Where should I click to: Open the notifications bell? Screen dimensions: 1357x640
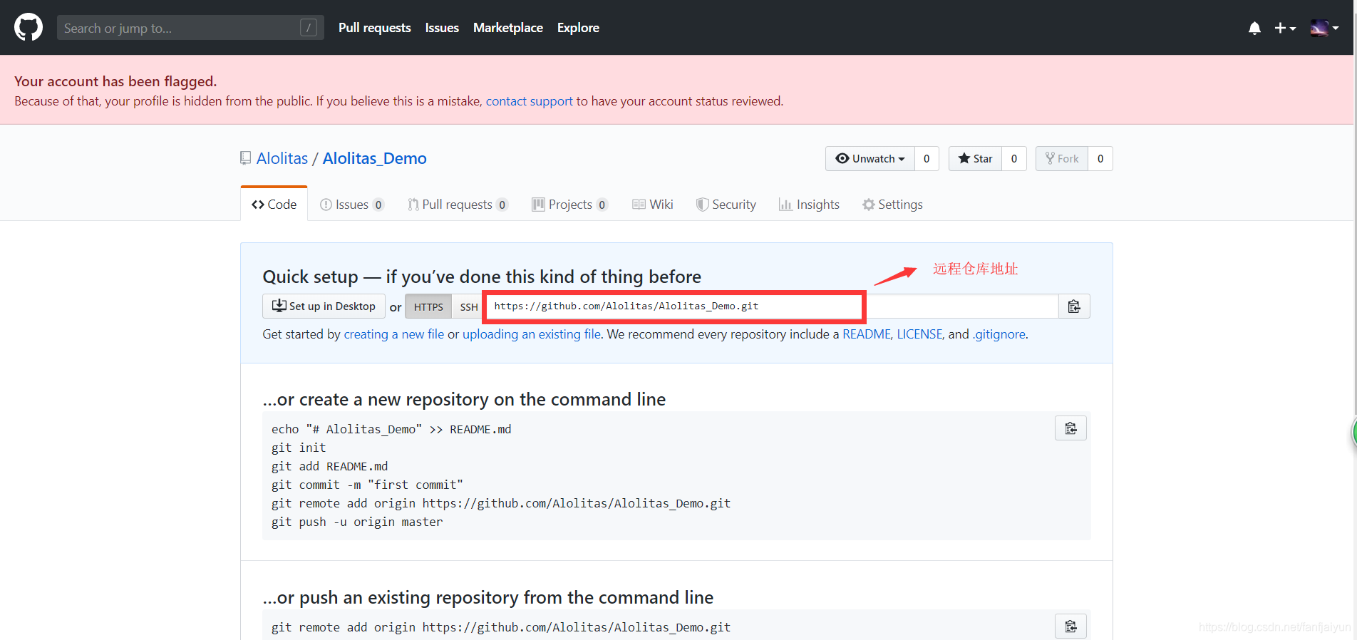(x=1254, y=28)
